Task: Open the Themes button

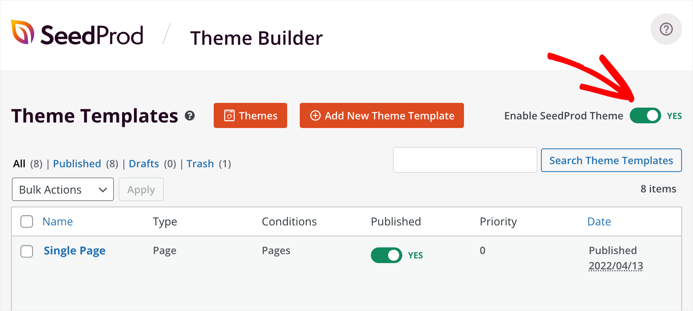Action: click(x=250, y=115)
